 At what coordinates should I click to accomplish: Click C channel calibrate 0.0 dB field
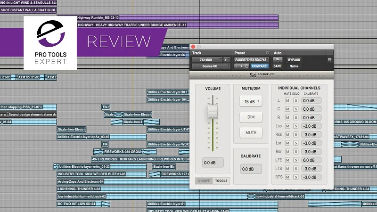311,109
